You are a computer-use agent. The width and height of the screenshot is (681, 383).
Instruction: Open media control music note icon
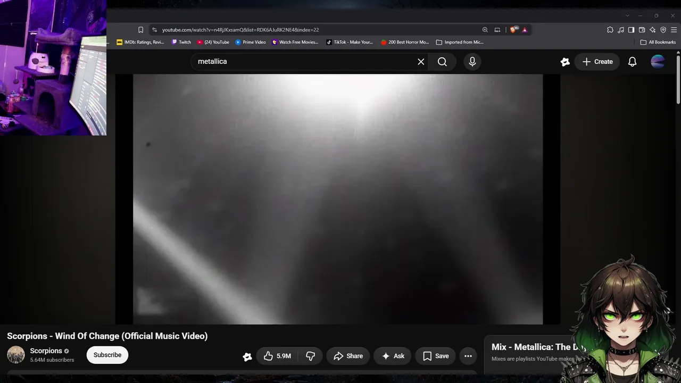[621, 30]
